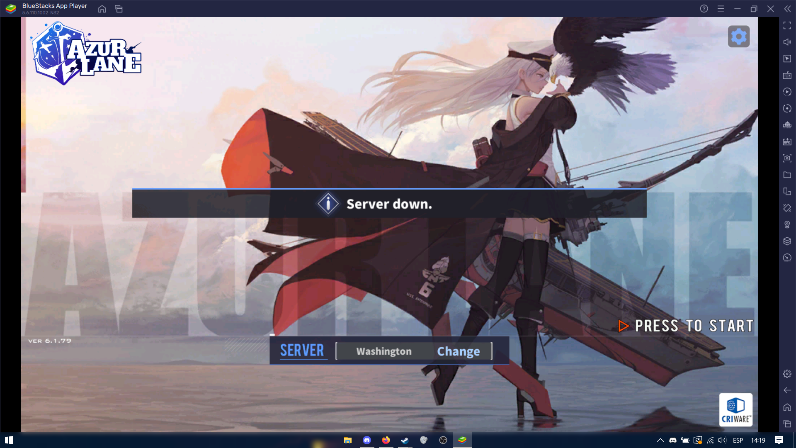Open the in-game settings gear
The width and height of the screenshot is (796, 448).
[739, 37]
